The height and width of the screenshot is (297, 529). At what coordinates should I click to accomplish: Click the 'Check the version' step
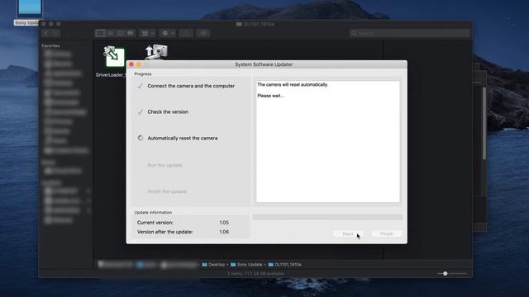(168, 112)
